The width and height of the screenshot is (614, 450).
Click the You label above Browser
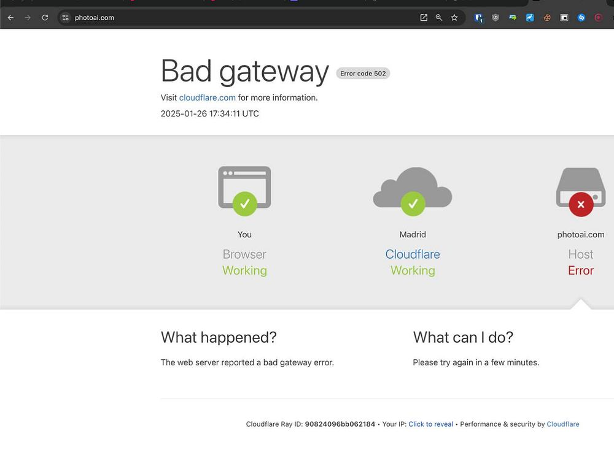244,235
